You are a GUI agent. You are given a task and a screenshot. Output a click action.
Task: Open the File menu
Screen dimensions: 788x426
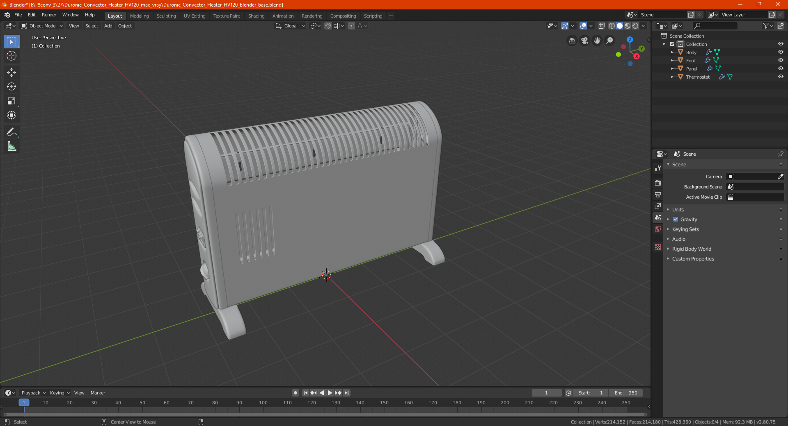18,15
